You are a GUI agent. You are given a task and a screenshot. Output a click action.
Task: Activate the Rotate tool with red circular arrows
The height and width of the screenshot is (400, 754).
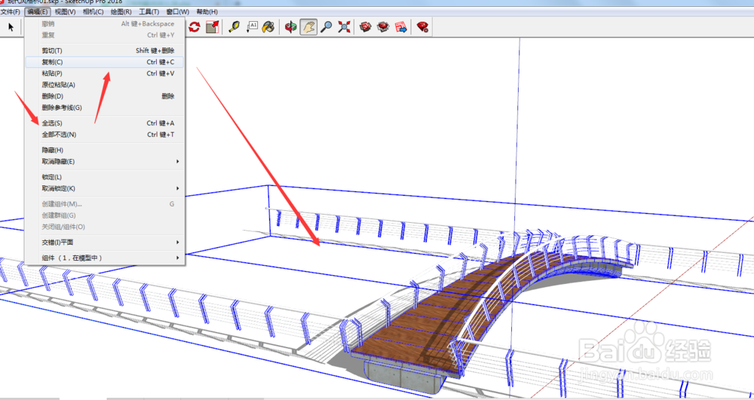(195, 27)
